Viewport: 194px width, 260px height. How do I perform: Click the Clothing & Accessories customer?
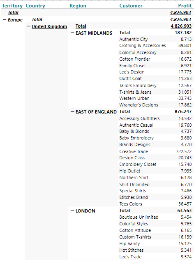[x=143, y=45]
